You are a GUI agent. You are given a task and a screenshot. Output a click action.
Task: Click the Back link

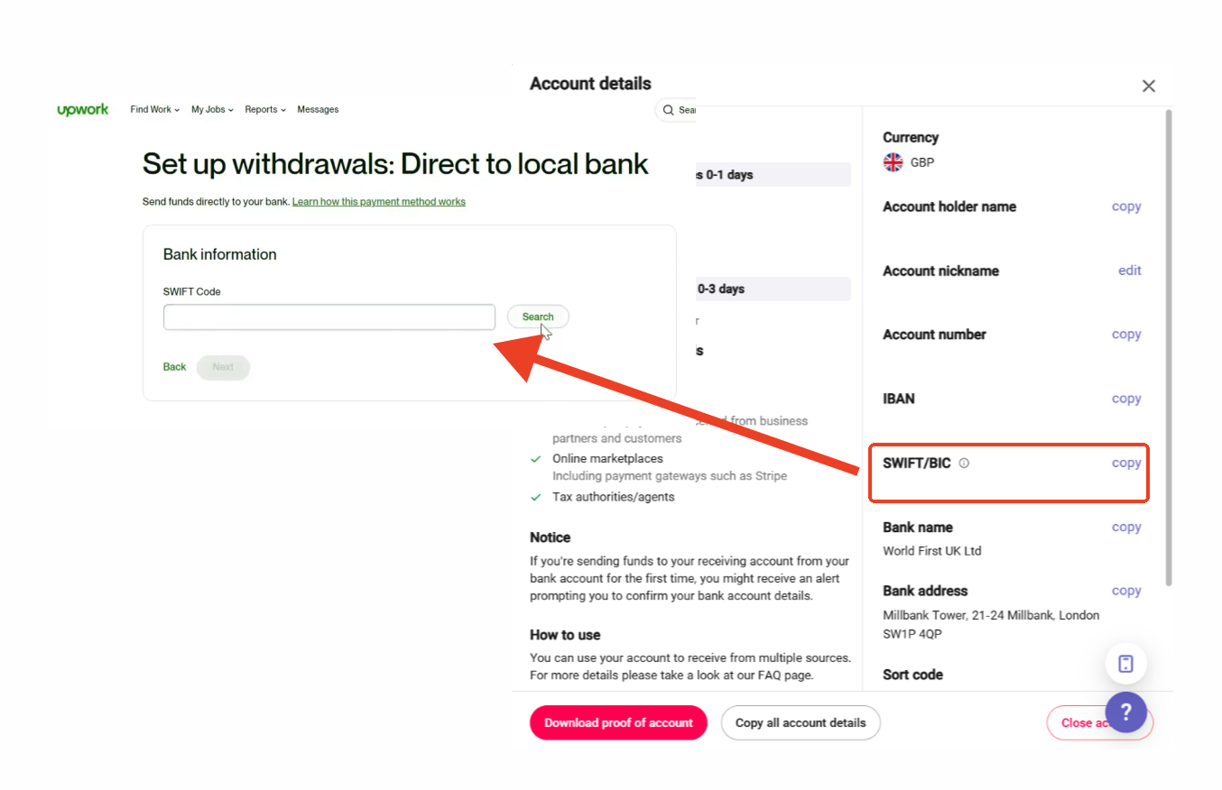(x=174, y=367)
